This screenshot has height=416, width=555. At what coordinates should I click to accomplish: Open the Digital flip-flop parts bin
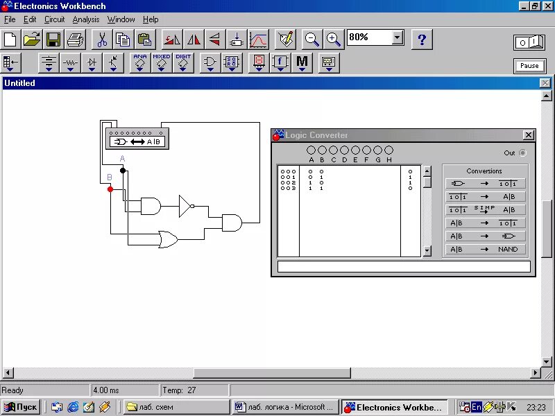coord(232,63)
